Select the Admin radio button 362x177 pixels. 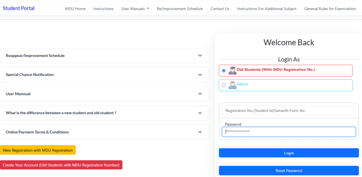[x=224, y=85]
